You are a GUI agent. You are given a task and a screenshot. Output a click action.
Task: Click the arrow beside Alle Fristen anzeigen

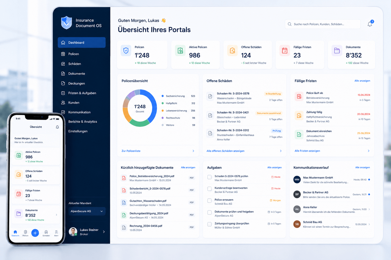coord(369,151)
